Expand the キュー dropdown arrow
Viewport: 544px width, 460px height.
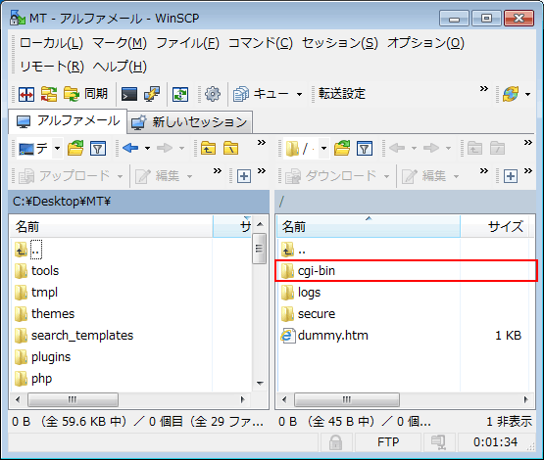[299, 94]
